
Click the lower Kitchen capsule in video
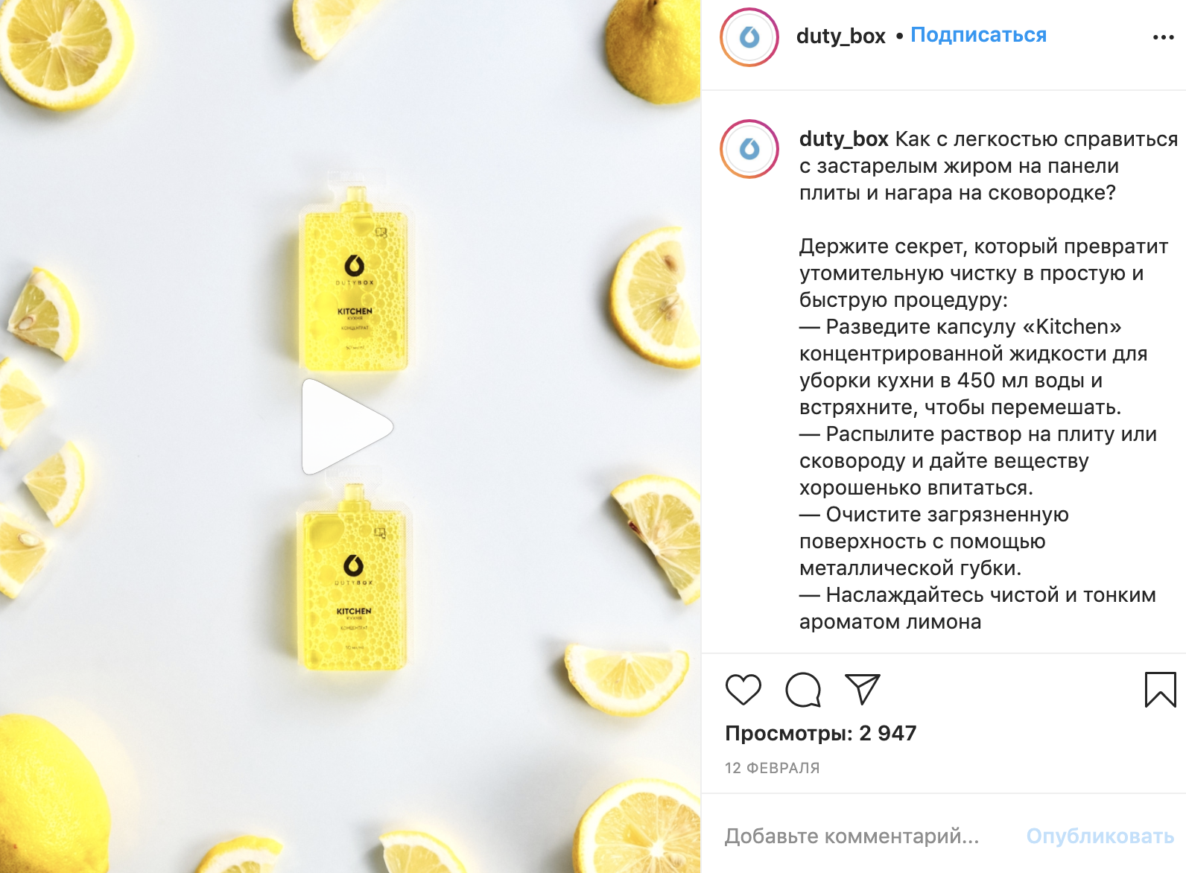pos(353,577)
